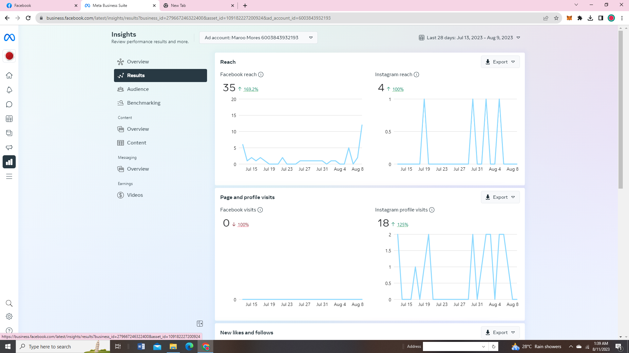Show Instagram profile visits info tooltip
This screenshot has width=629, height=353.
pos(432,210)
